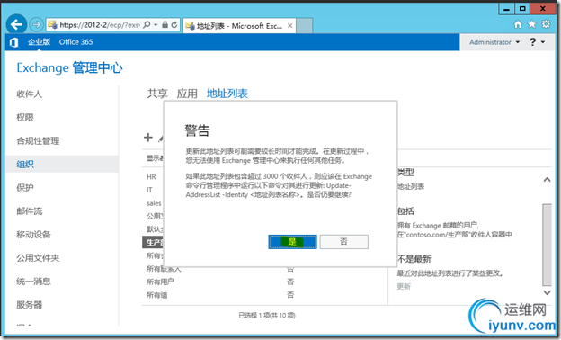Viewport: 561px width, 340px height.
Task: Select the sales address list row
Action: click(153, 203)
